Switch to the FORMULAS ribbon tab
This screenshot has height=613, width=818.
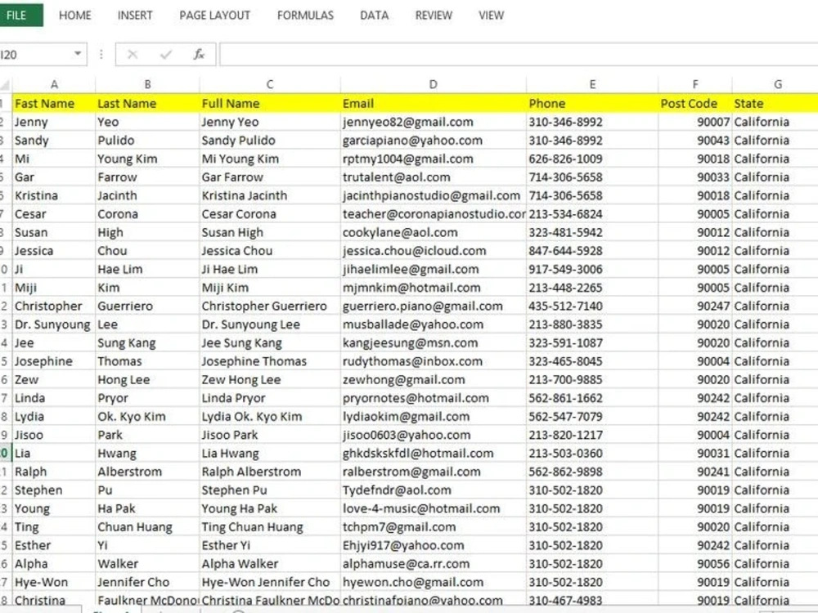pyautogui.click(x=304, y=15)
